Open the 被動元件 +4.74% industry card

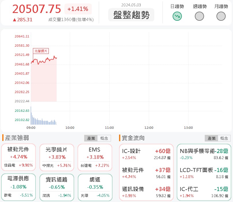pos(18,157)
